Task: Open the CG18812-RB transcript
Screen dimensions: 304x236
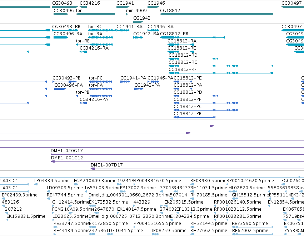Action: pos(192,37)
